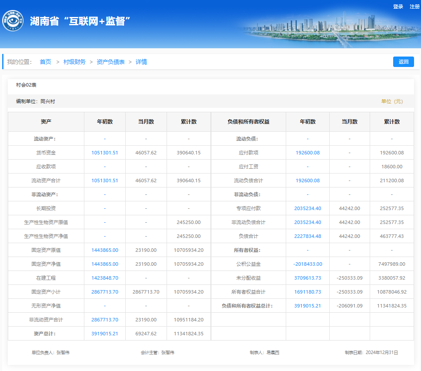Open 未分配收益 year-start value 3709613.73

(307, 278)
